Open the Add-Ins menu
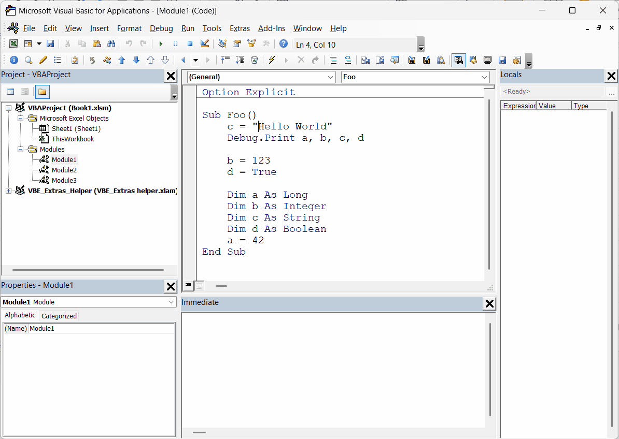This screenshot has height=439, width=619. (x=272, y=28)
